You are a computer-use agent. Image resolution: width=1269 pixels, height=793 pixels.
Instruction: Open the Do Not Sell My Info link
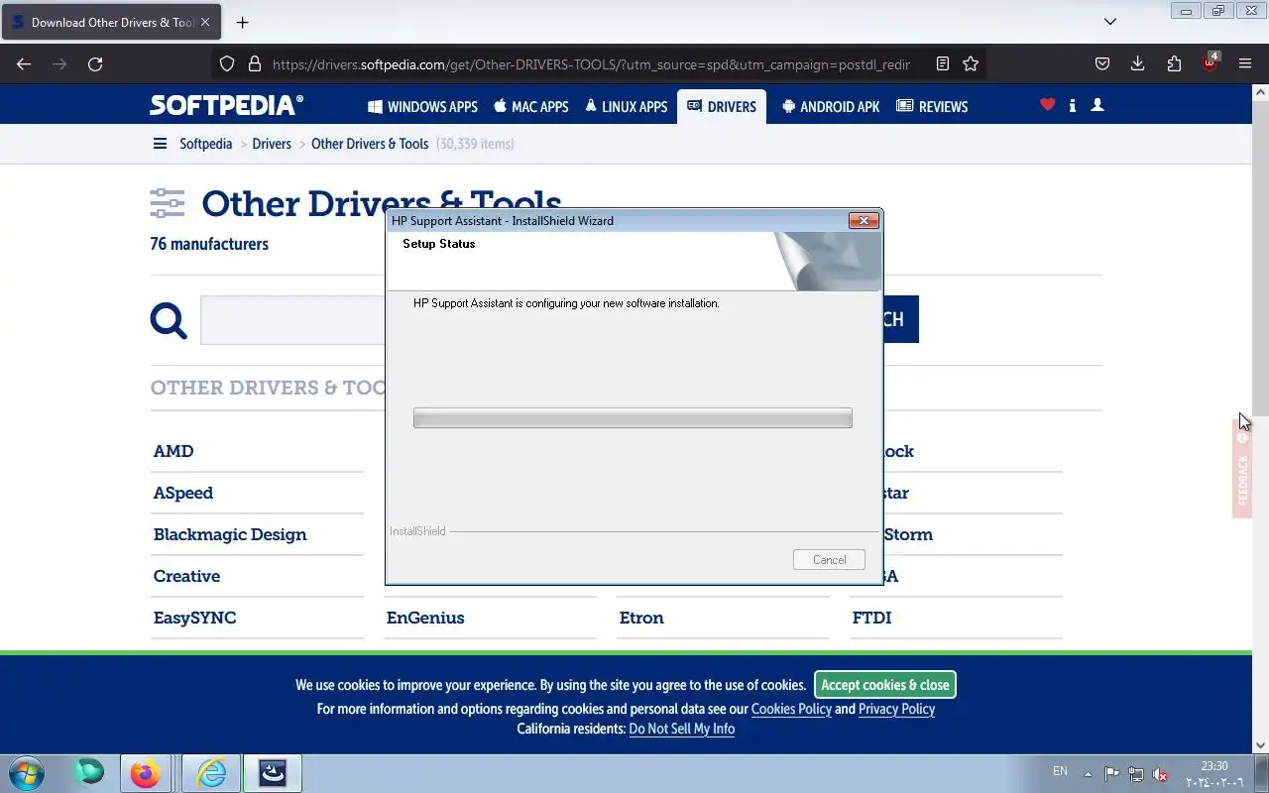pyautogui.click(x=681, y=729)
